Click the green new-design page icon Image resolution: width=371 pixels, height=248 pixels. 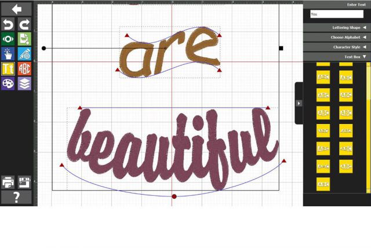pyautogui.click(x=24, y=39)
